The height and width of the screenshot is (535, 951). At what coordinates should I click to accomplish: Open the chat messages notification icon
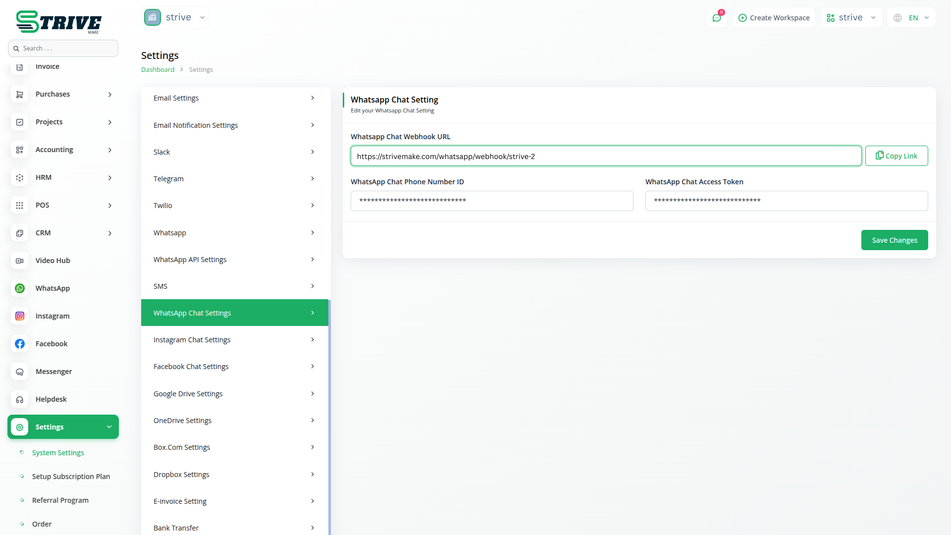(x=716, y=18)
